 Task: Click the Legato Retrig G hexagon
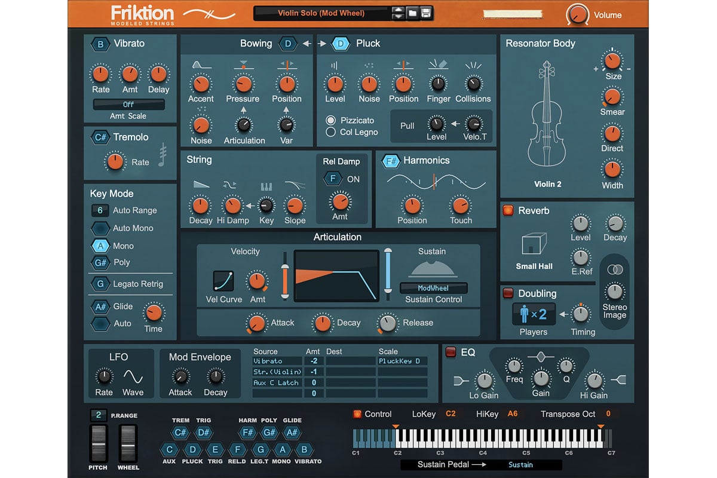pos(100,284)
